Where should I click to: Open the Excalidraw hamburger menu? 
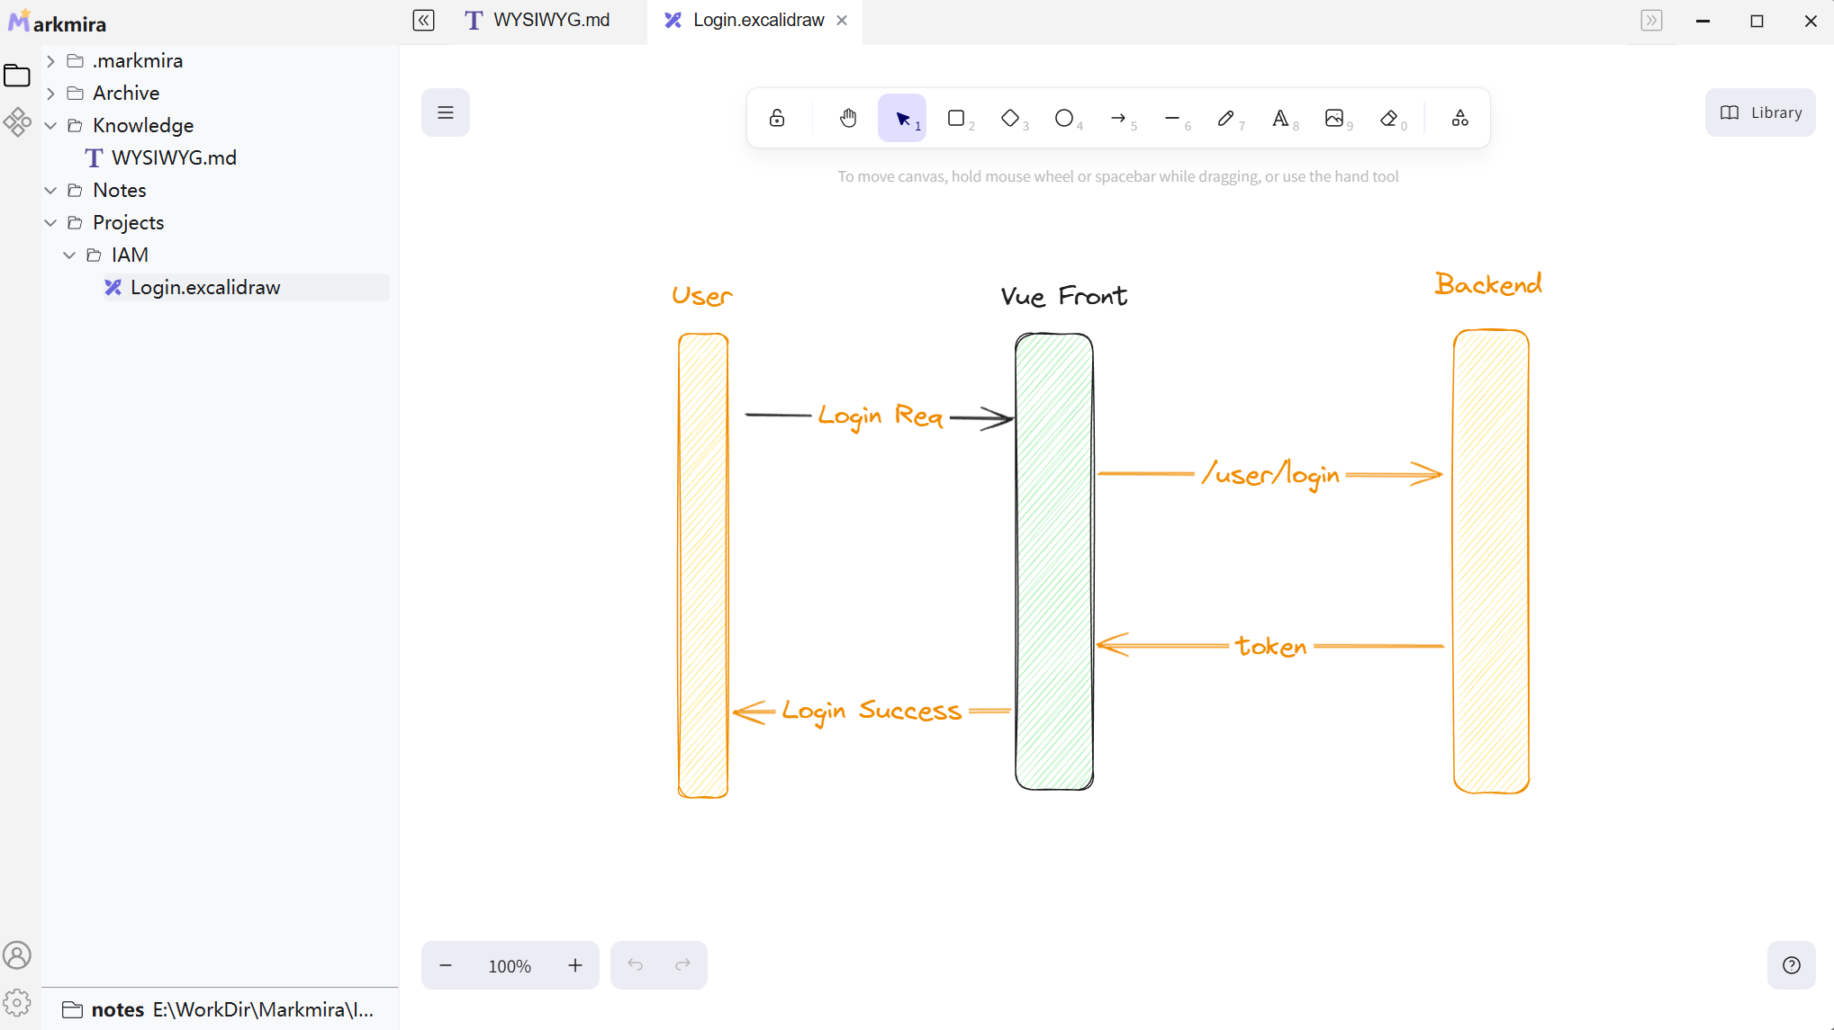click(446, 112)
